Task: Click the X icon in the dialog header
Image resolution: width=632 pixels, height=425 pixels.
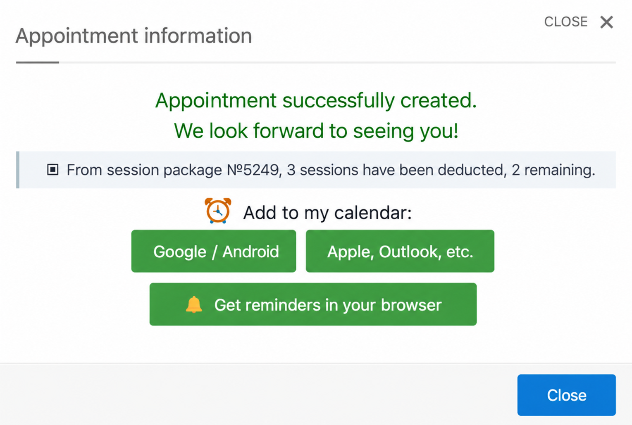Action: pos(606,22)
